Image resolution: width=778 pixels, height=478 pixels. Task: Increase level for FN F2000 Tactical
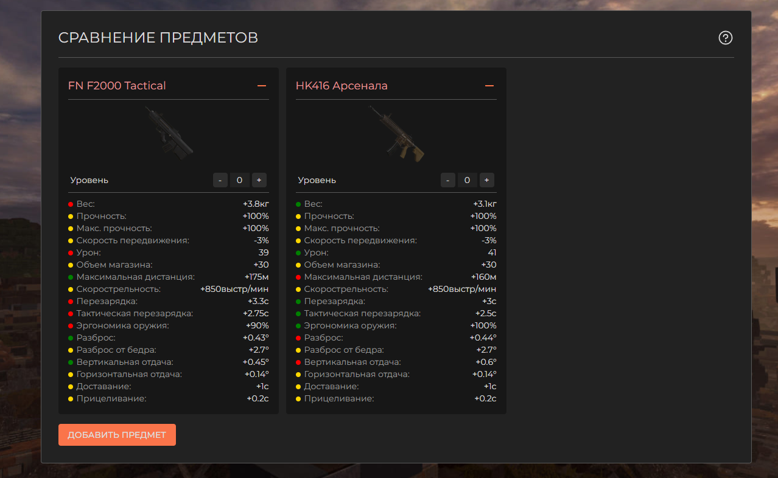(259, 180)
